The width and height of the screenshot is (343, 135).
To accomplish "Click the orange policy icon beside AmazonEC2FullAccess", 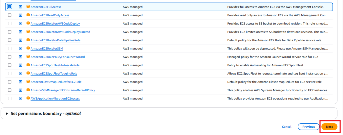I will [x=28, y=7].
